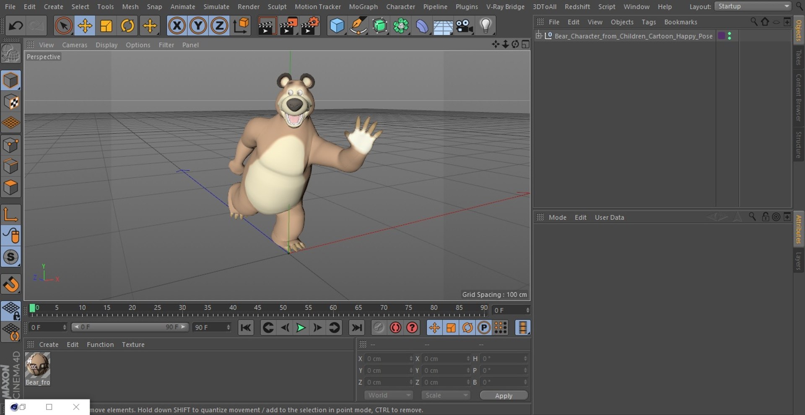The image size is (805, 415).
Task: Open the MoGraph Array green icon
Action: (x=401, y=26)
